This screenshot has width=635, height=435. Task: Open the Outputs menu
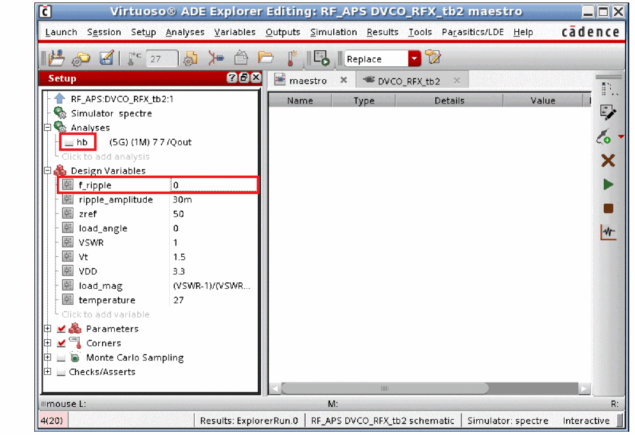283,32
